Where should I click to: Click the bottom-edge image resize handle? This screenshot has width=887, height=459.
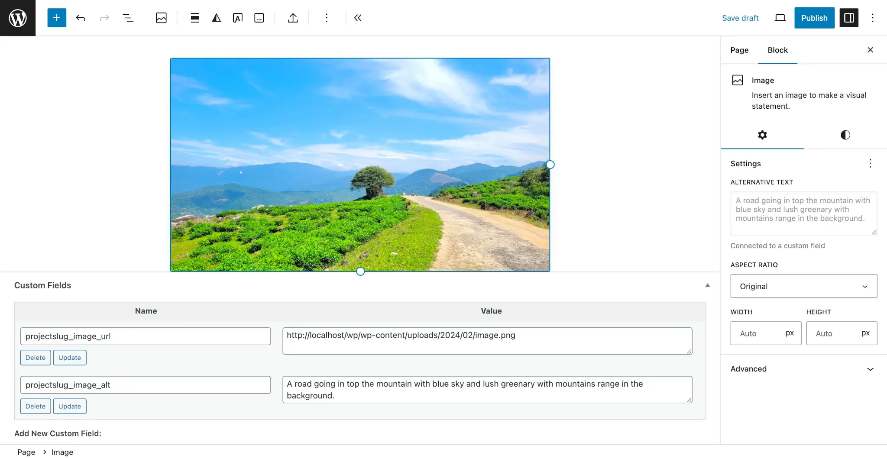pyautogui.click(x=360, y=272)
